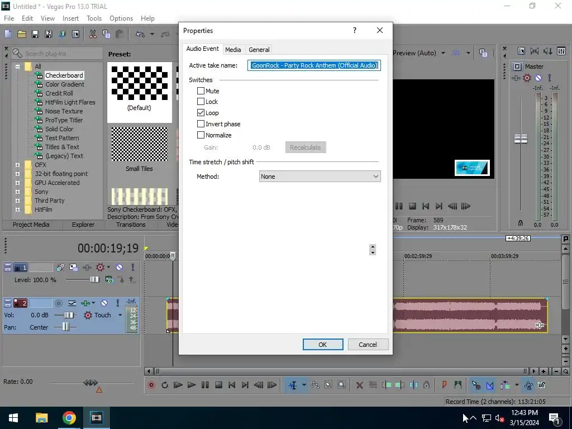Switch to the Project Media tab
The width and height of the screenshot is (572, 429).
(31, 225)
